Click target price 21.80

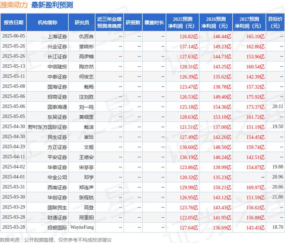click(x=278, y=197)
